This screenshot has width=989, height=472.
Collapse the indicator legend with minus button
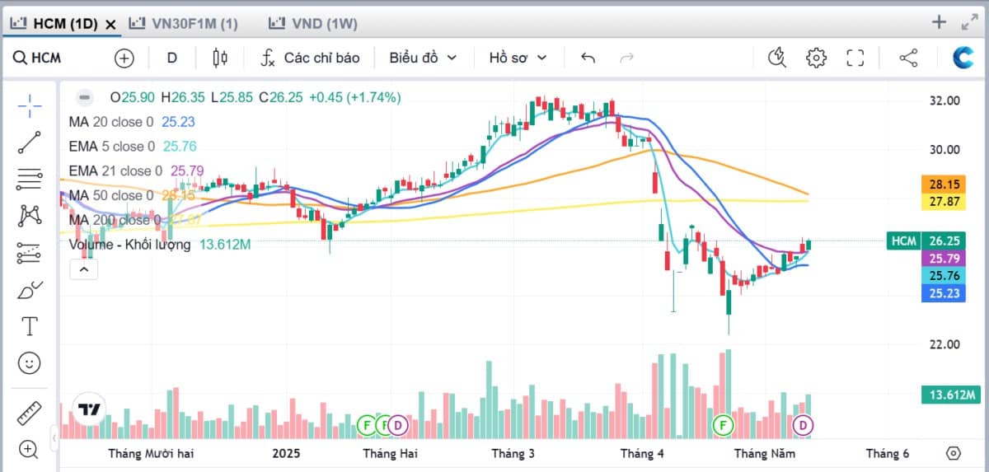(84, 97)
